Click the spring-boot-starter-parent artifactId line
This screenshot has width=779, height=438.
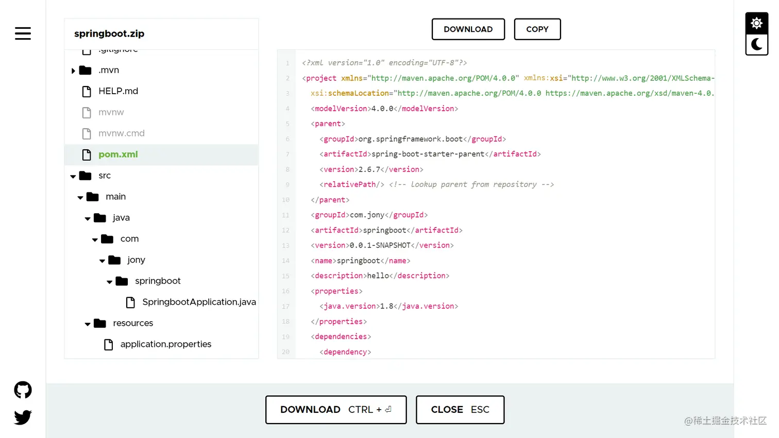430,154
